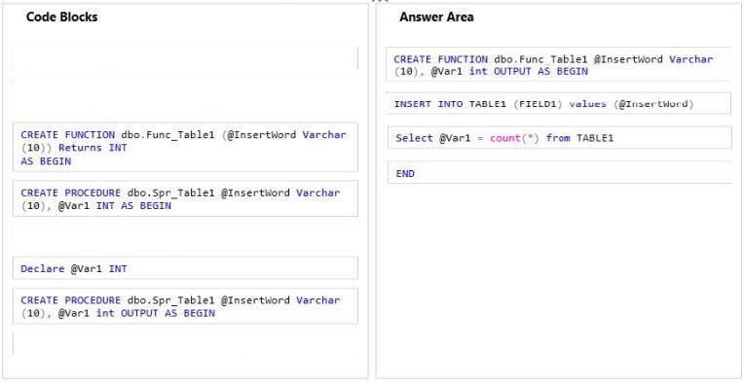Click the @InsertWord value in INSERT statement
The image size is (744, 383).
[657, 104]
